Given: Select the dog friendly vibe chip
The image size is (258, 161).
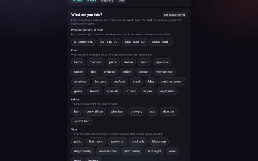Looking at the screenshot, I should click(82, 151).
